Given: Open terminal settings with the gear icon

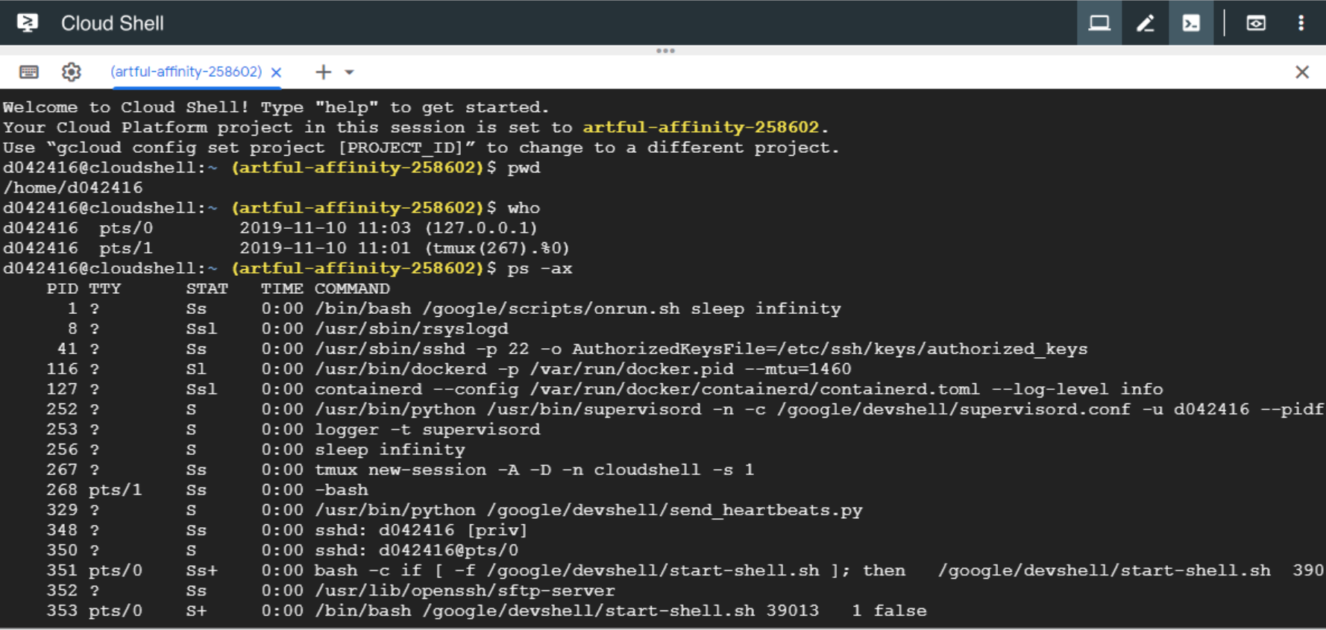Looking at the screenshot, I should pyautogui.click(x=72, y=72).
